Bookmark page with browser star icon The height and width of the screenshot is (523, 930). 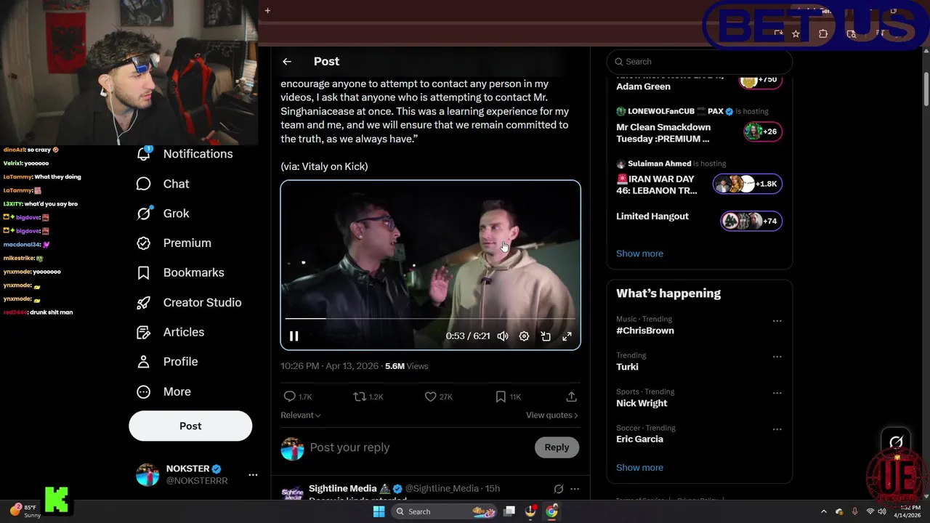pos(796,33)
